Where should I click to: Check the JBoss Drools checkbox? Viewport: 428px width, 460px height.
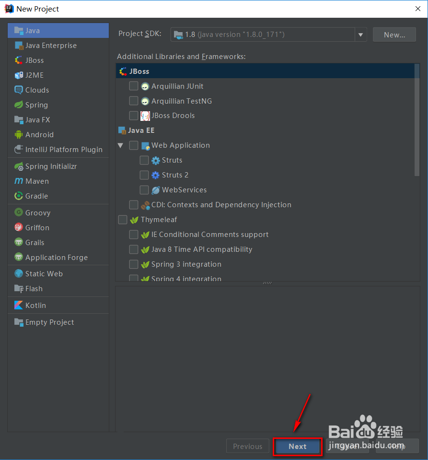pos(134,116)
